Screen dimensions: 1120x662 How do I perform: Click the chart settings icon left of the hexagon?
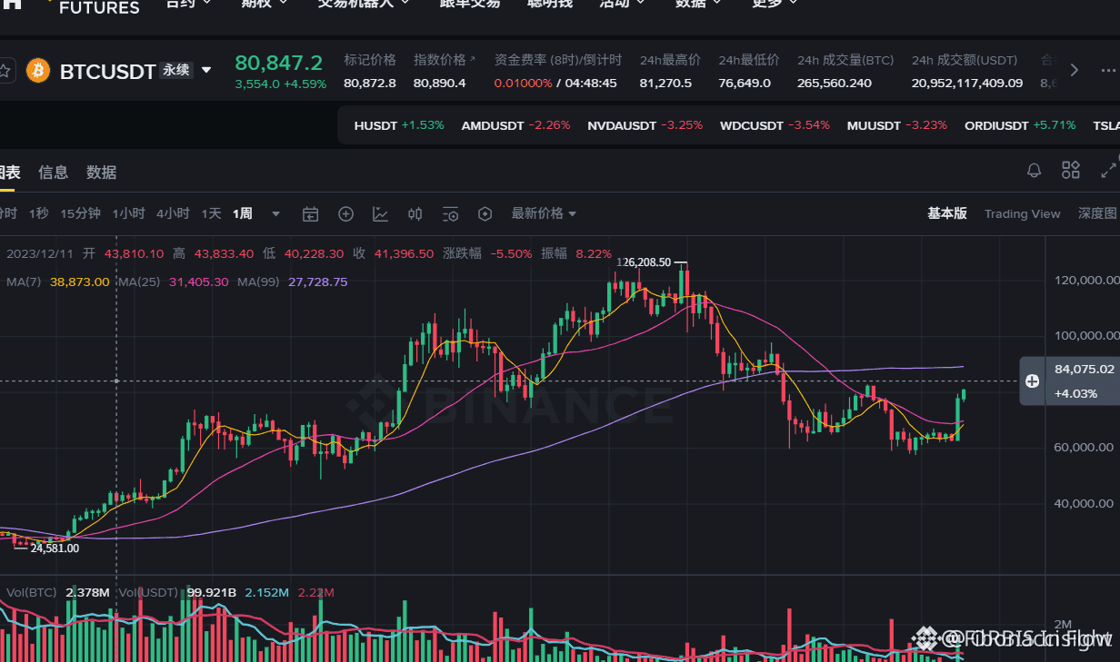pos(450,214)
